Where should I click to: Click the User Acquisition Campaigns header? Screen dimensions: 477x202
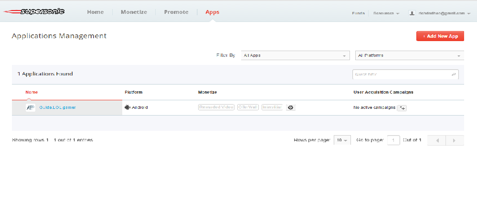383,92
